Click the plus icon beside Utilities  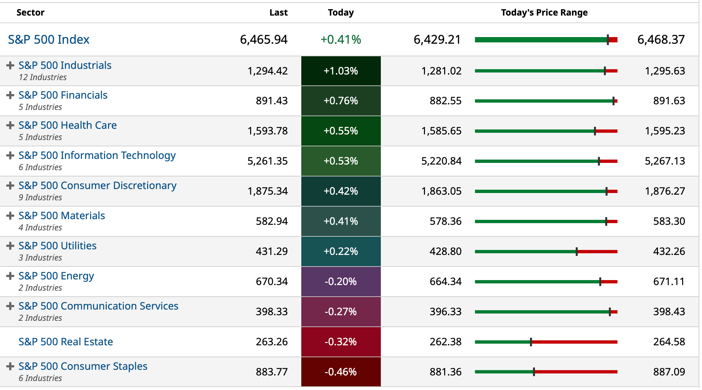point(10,246)
